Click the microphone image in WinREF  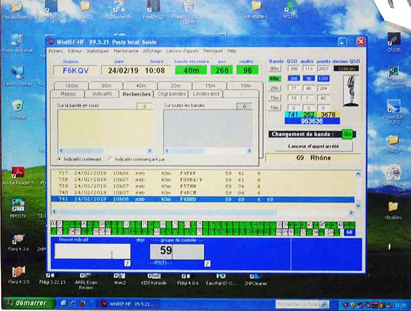(351, 89)
